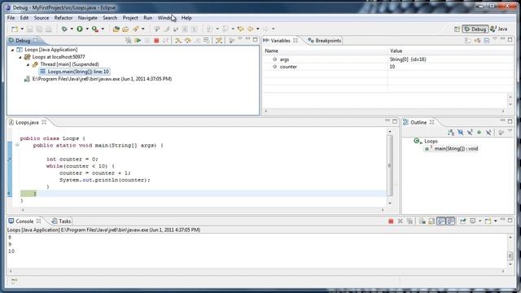Viewport: 521px width, 293px height.
Task: Toggle Hide Fields in Outline toolbar
Action: point(460,132)
